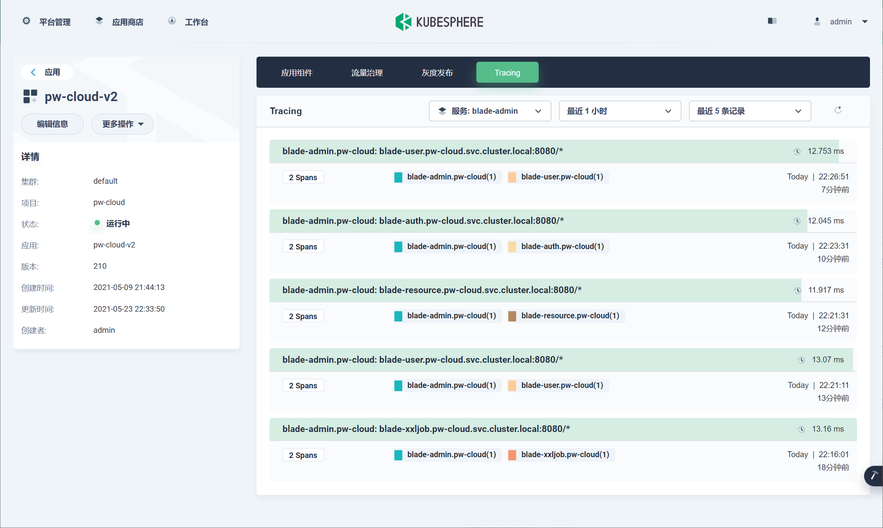Click the KubeSphere logo
The width and height of the screenshot is (883, 528).
coord(439,22)
